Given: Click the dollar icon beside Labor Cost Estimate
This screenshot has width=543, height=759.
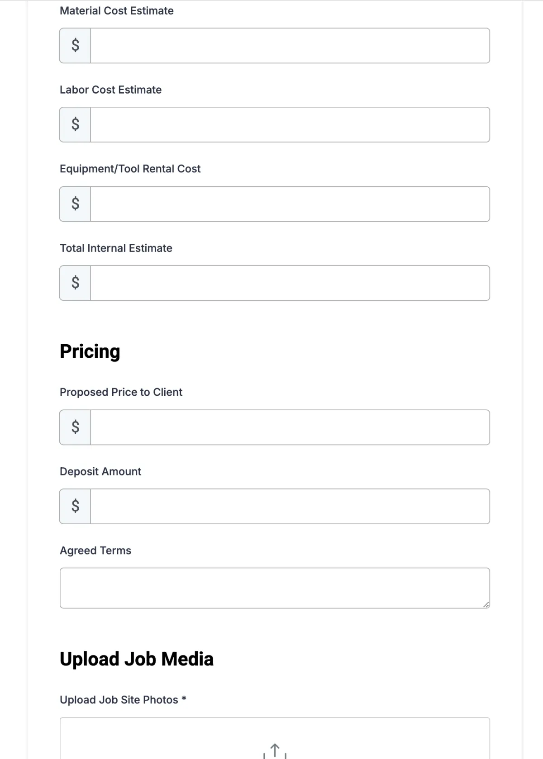Looking at the screenshot, I should (75, 124).
